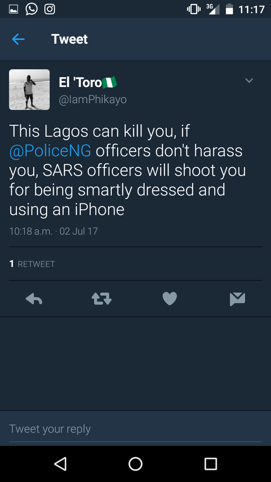This screenshot has height=482, width=271.
Task: Tap WhatsApp notification icon in status bar
Action: pyautogui.click(x=32, y=9)
